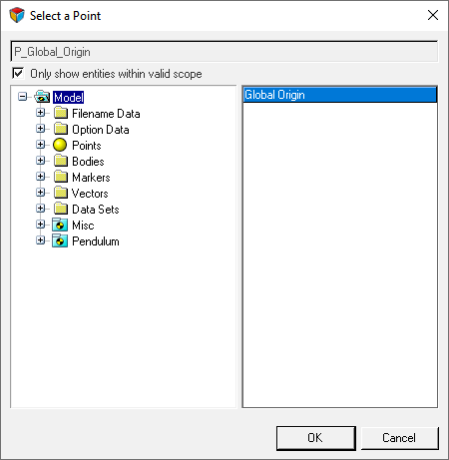Expand the Vectors tree node
The image size is (449, 460).
(x=41, y=193)
